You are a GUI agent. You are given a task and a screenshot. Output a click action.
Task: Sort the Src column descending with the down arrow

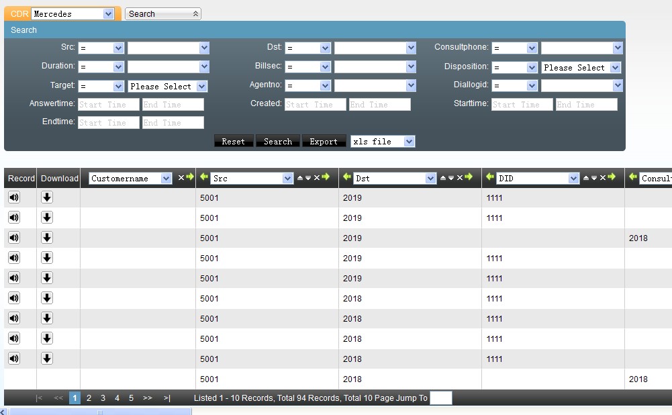pos(308,178)
